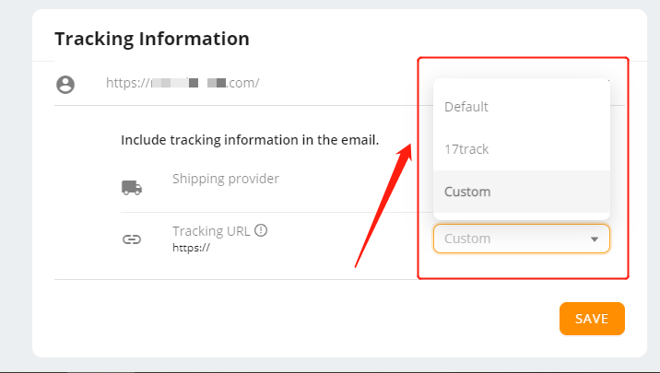Open the Tracking URL info icon

coord(261,230)
